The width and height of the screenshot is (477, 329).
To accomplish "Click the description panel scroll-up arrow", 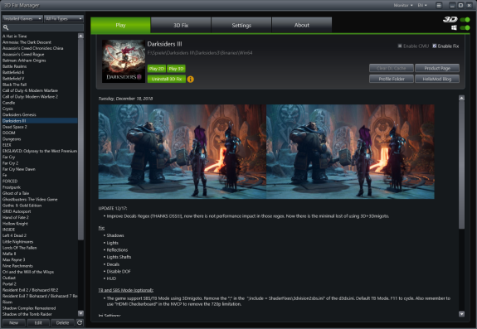I will coord(461,98).
